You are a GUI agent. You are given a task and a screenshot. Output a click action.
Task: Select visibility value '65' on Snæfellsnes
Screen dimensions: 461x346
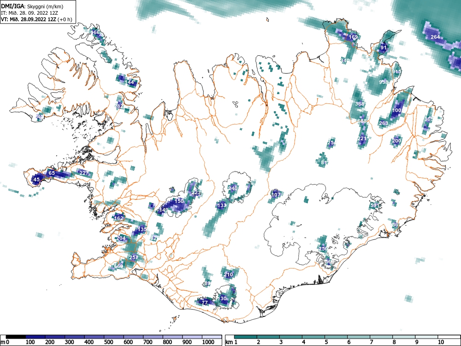click(52, 173)
